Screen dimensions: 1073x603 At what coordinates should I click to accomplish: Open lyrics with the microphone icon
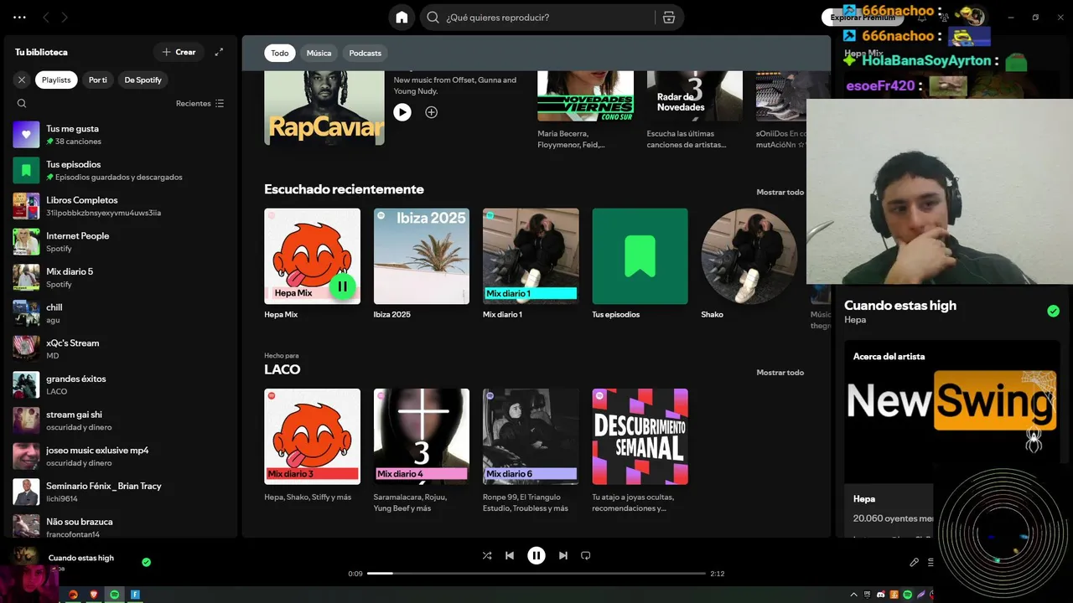(x=915, y=562)
